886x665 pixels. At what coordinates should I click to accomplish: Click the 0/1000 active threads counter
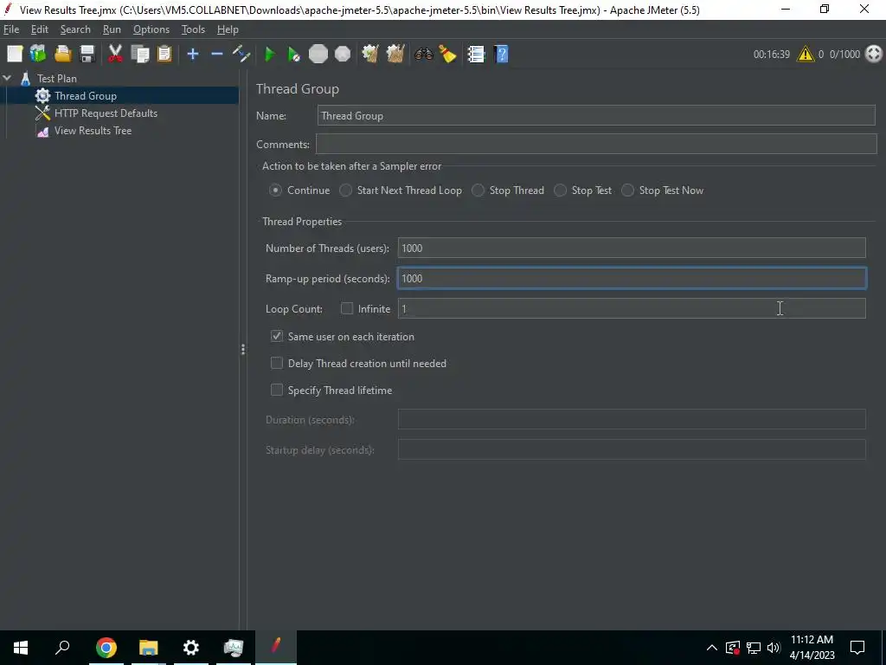[844, 55]
